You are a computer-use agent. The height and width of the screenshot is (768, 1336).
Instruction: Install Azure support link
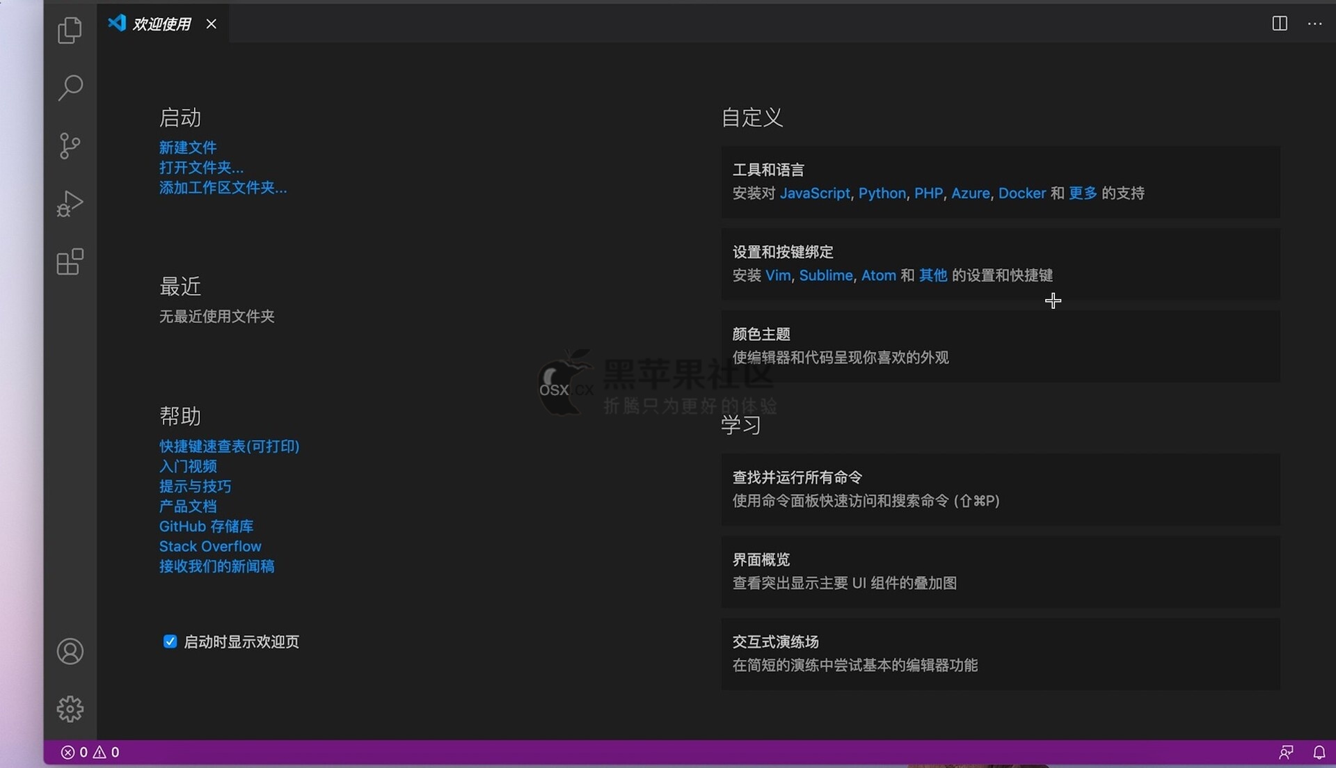point(970,193)
